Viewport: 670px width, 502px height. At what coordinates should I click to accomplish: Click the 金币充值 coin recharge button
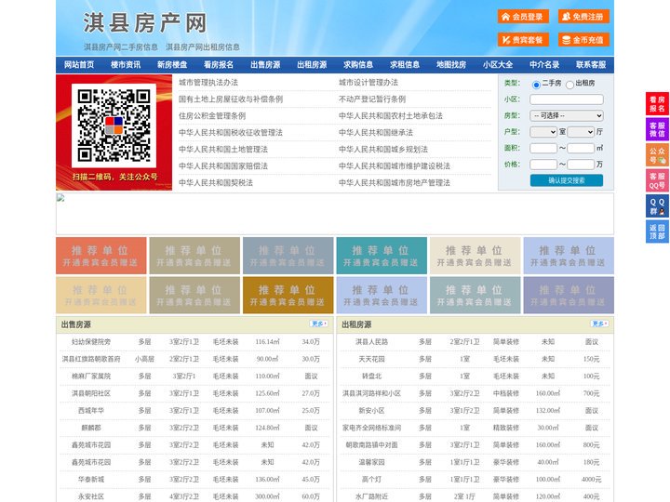[583, 40]
